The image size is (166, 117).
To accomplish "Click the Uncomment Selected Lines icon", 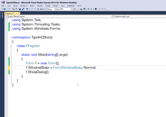I will 92,9.
